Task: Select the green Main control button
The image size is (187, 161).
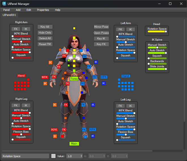Action: [74, 143]
